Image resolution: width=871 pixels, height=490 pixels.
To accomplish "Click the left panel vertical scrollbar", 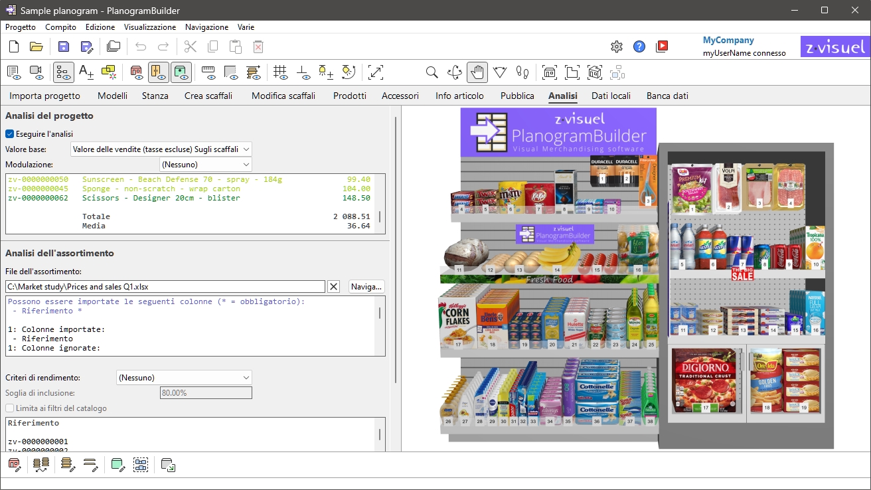I will (x=396, y=250).
